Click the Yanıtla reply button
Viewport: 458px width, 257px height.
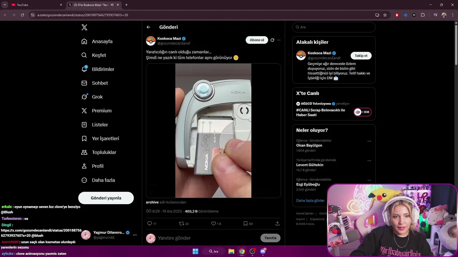[x=271, y=238]
